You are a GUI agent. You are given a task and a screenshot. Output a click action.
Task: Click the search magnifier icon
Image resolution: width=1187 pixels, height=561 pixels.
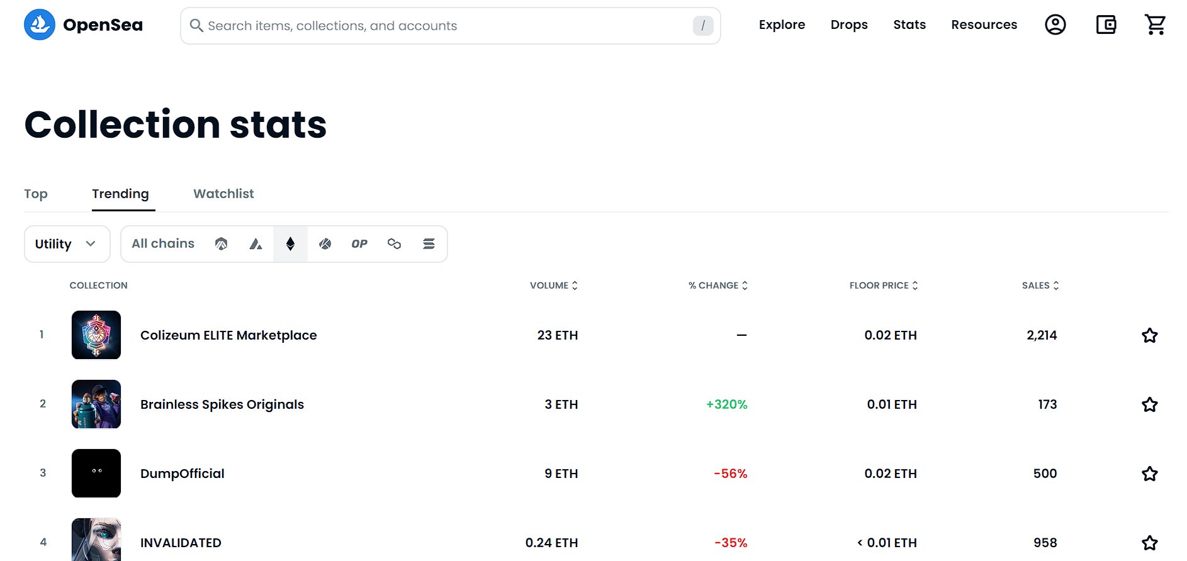pos(196,26)
